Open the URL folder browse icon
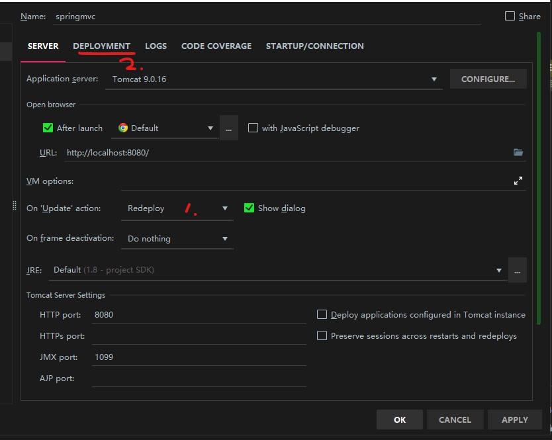Screen dimensions: 552x440 coord(518,152)
